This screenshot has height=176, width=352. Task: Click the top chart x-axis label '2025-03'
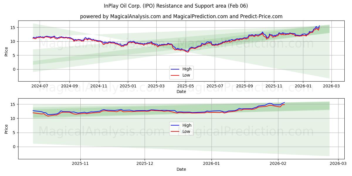[156, 86]
